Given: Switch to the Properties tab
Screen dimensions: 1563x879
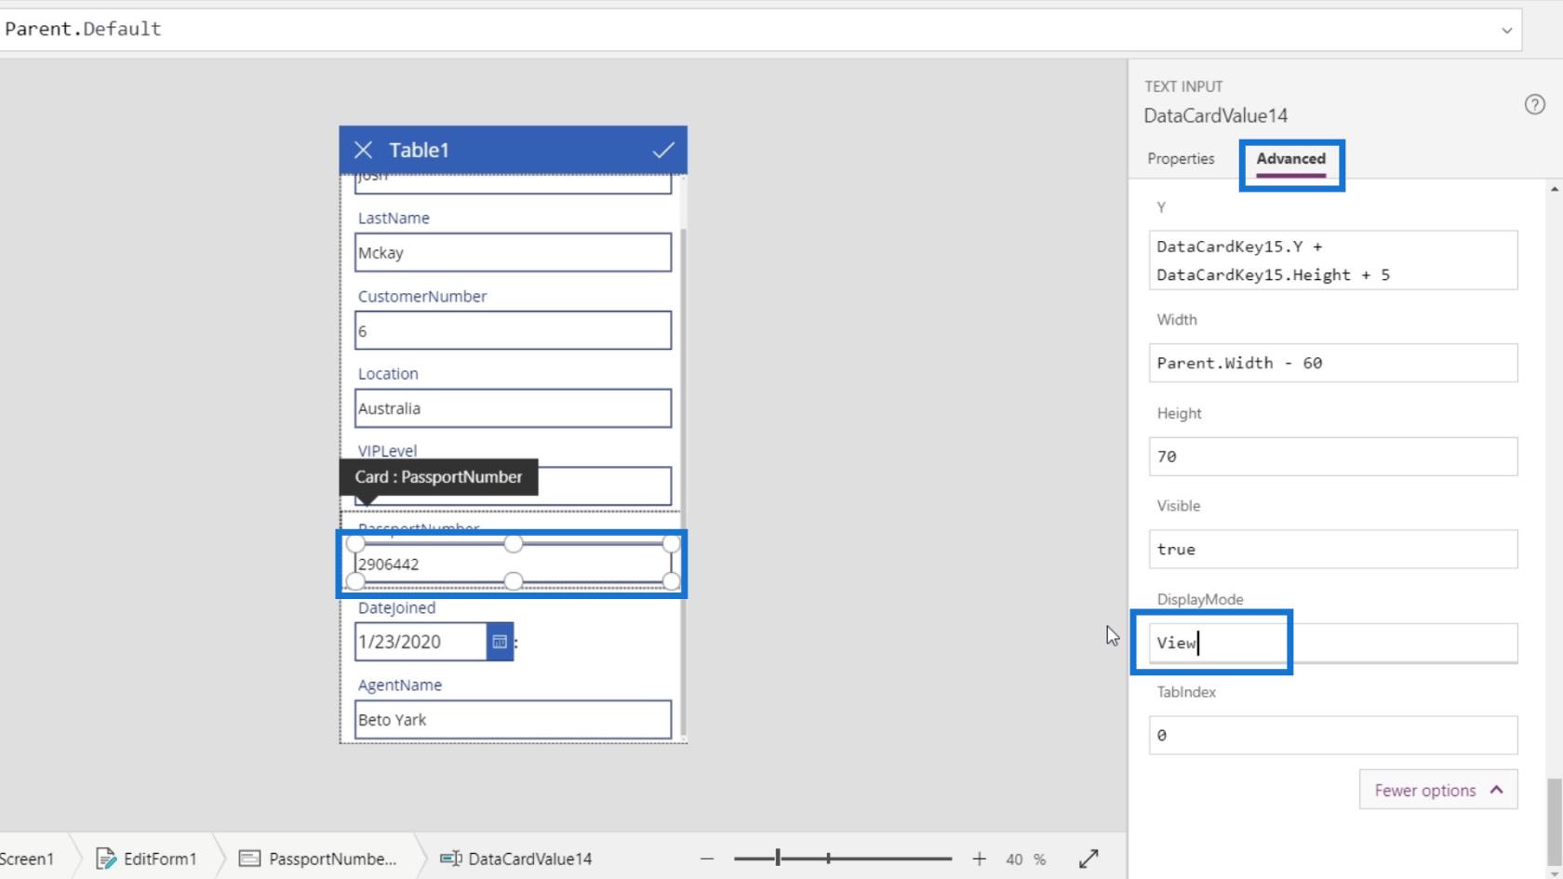Looking at the screenshot, I should [x=1181, y=158].
